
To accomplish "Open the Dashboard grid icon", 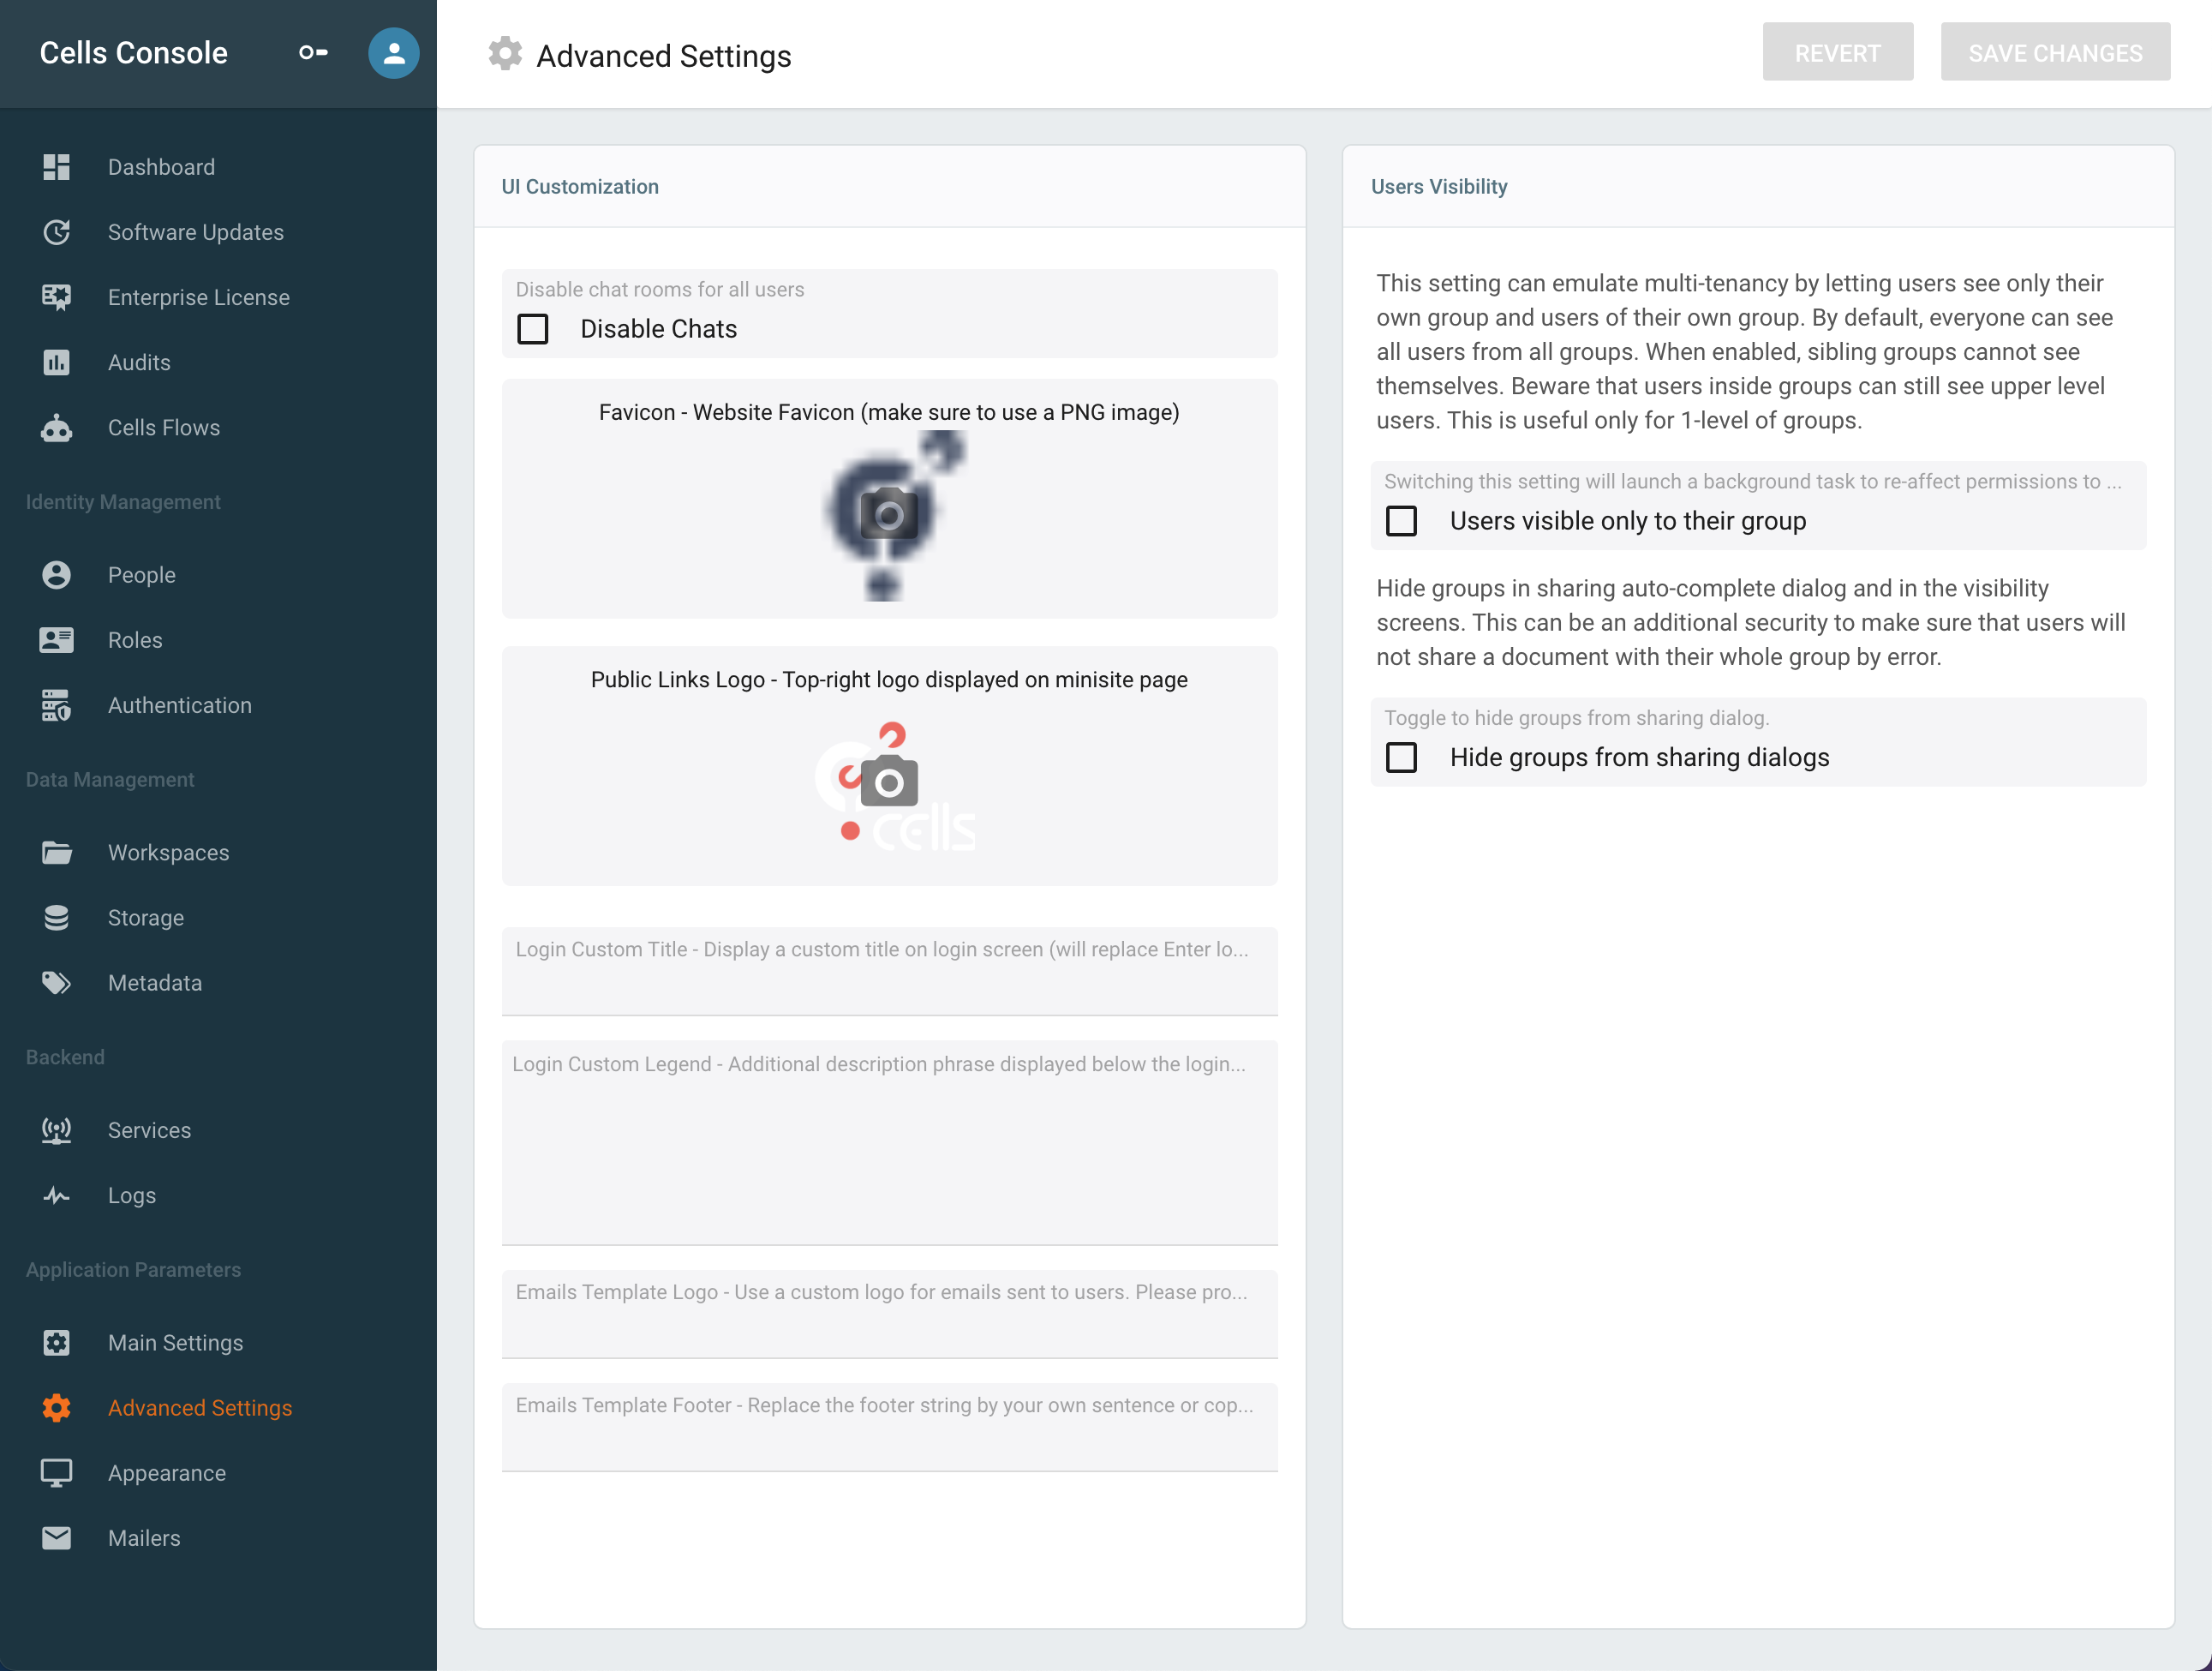I will [x=56, y=167].
